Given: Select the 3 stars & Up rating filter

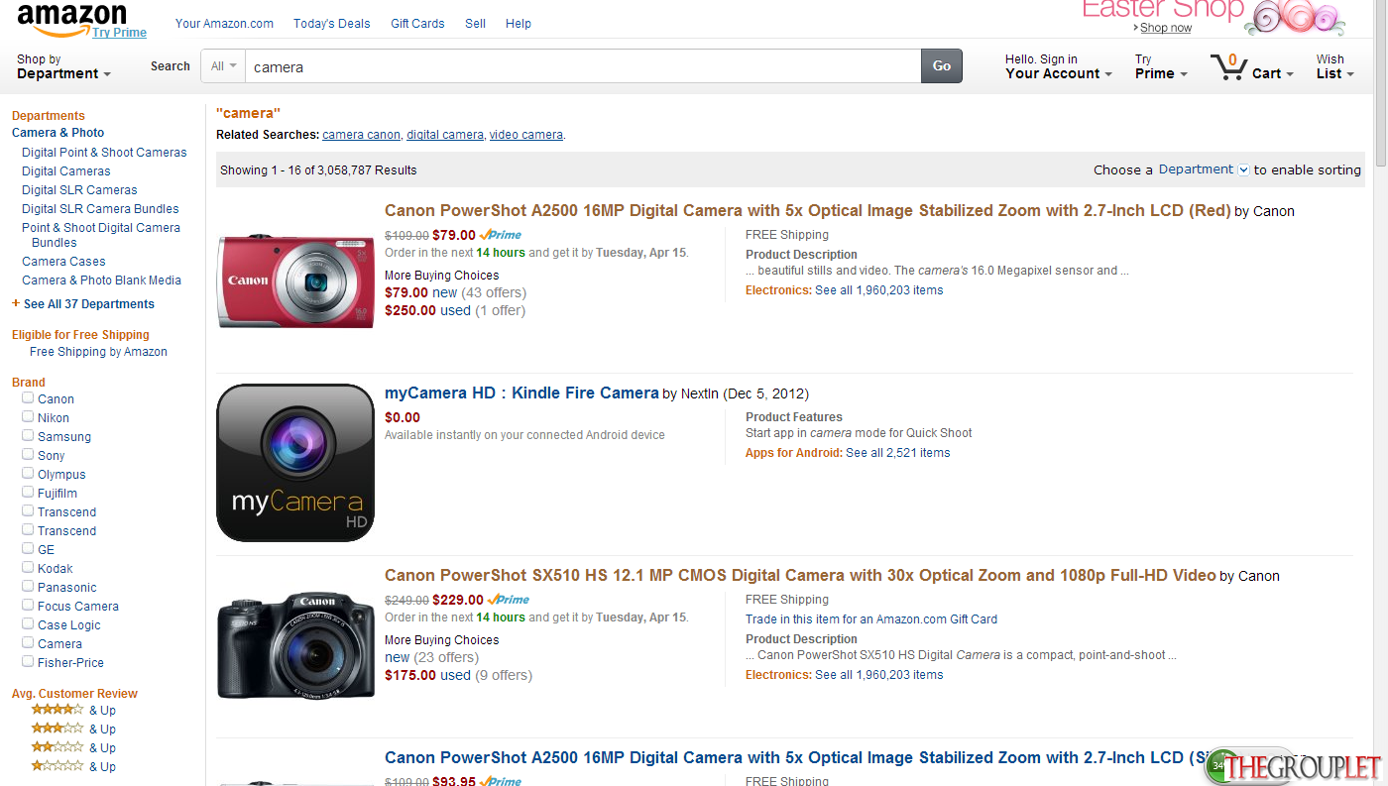Looking at the screenshot, I should click(x=73, y=729).
